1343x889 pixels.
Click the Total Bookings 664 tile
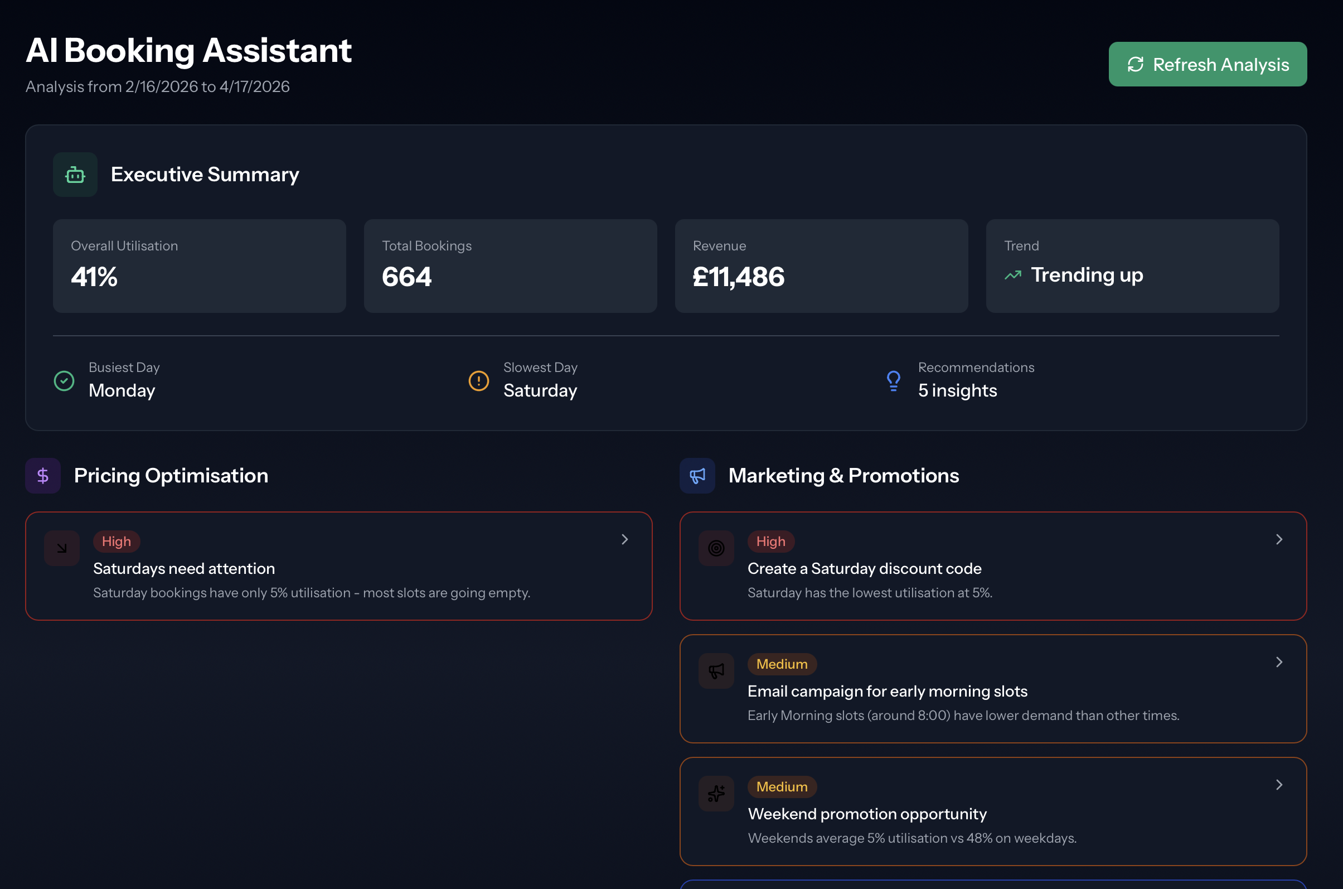[511, 266]
